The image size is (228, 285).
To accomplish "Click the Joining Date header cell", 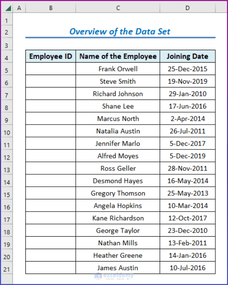I will 187,56.
